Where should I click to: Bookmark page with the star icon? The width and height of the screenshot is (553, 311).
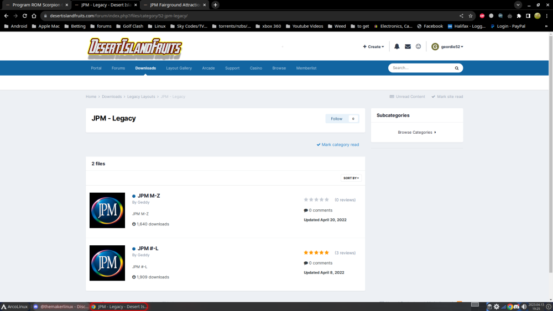[x=471, y=16]
